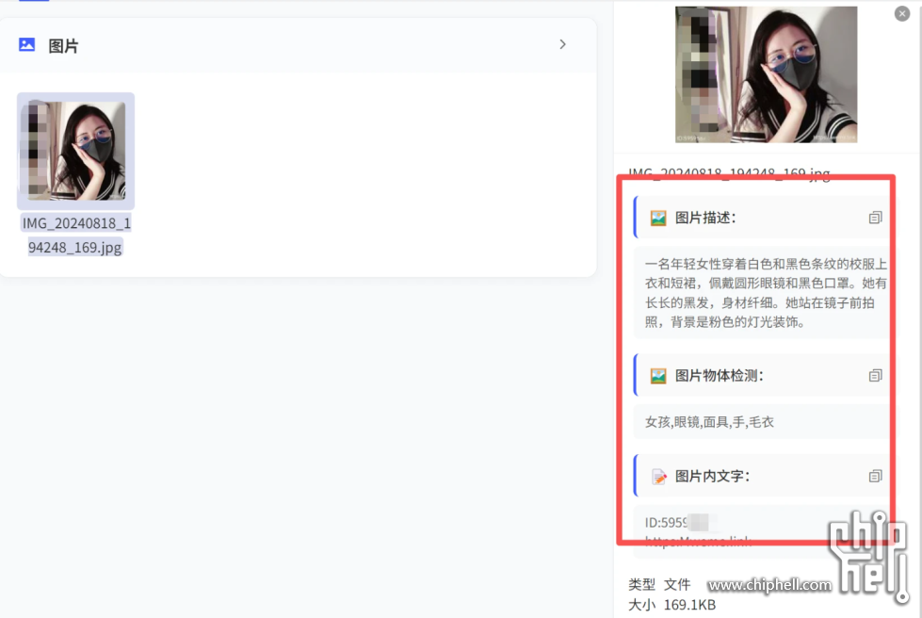
Task: Click the blue image icon beside 图片
Action: pyautogui.click(x=27, y=44)
